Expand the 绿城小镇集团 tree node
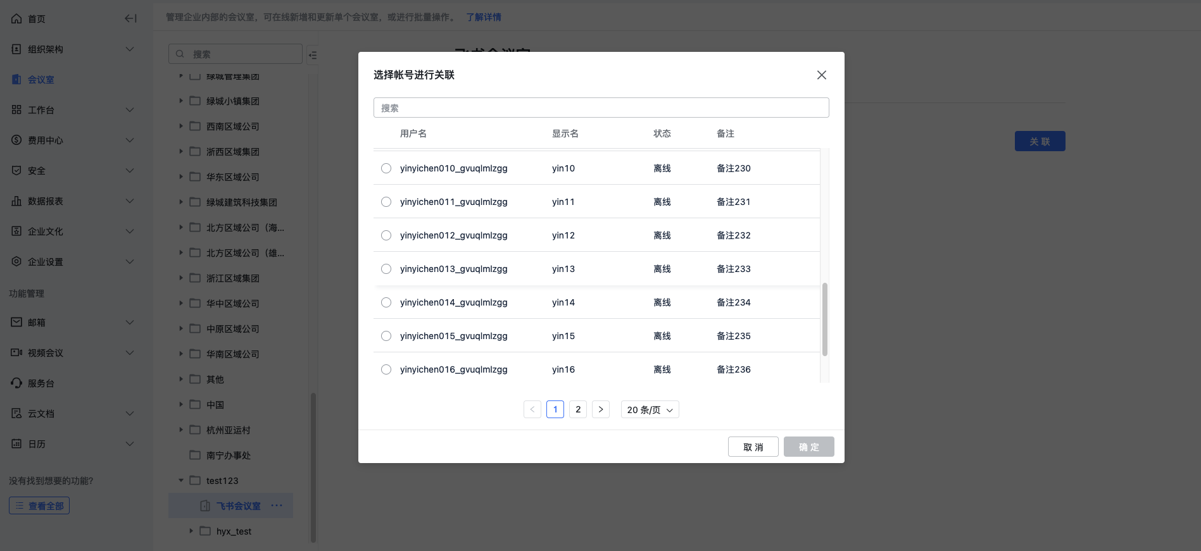The width and height of the screenshot is (1201, 551). [180, 101]
